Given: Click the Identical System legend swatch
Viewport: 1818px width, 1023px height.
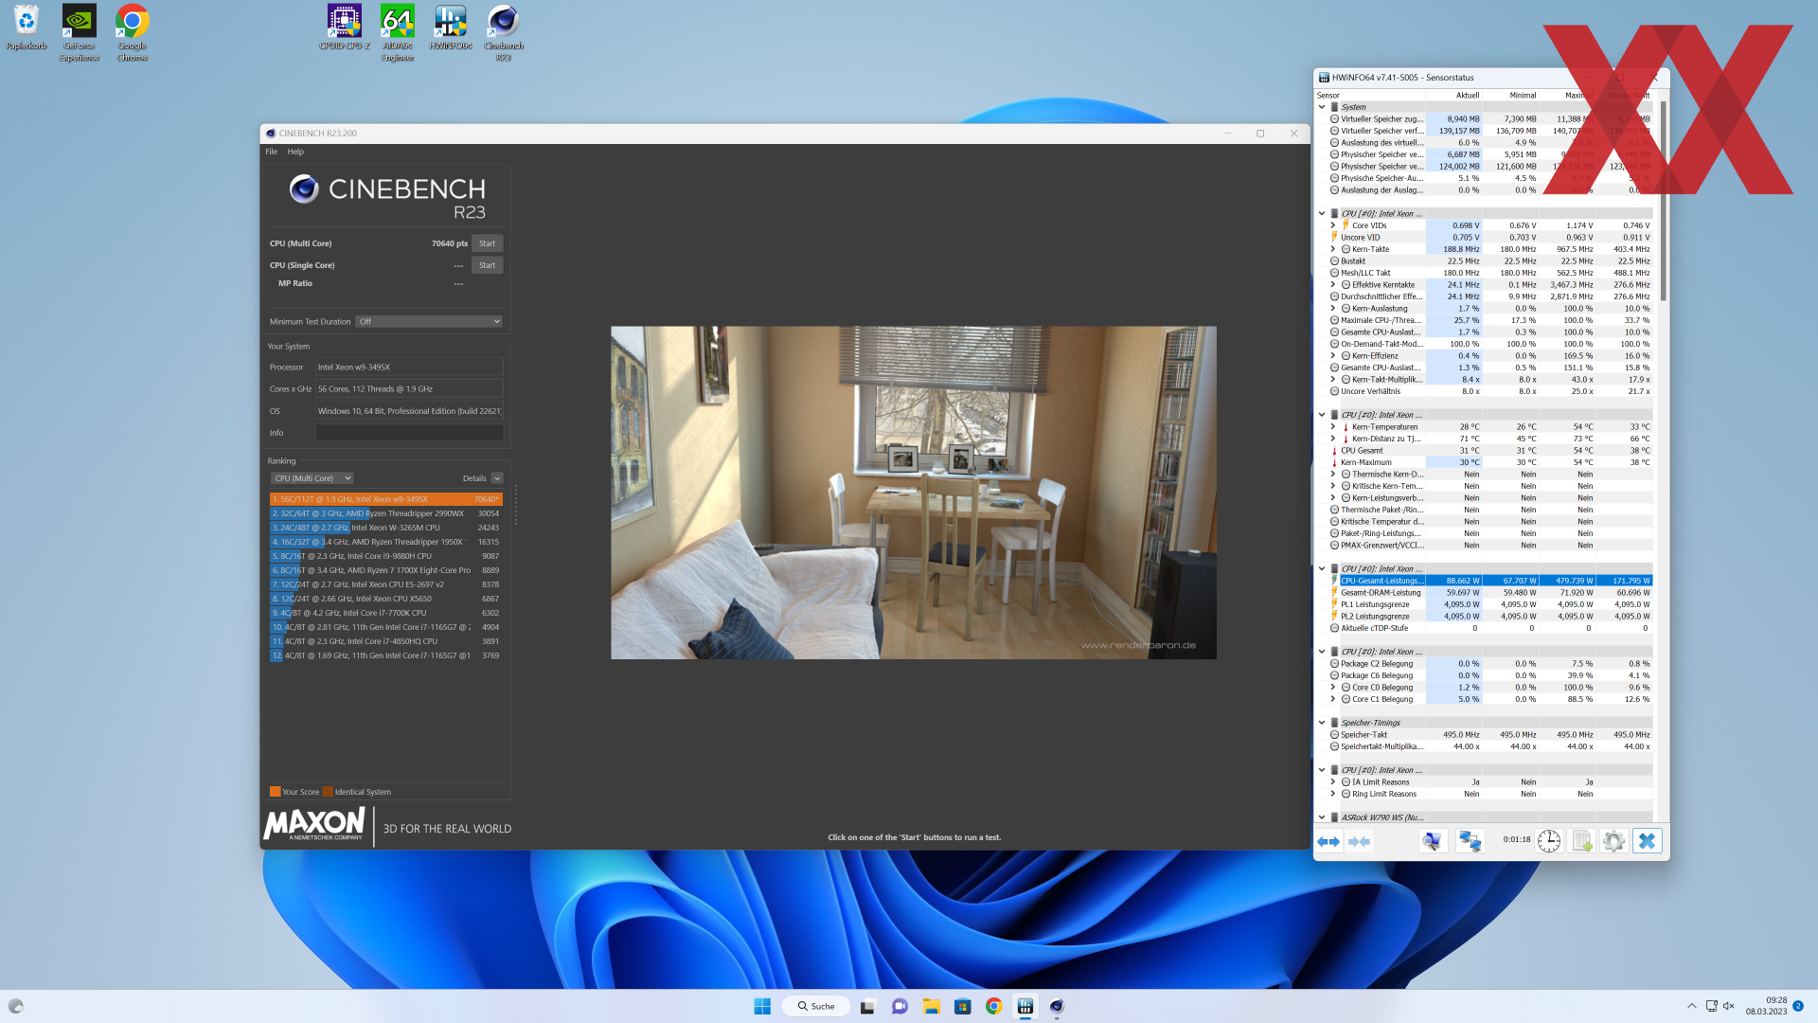Looking at the screenshot, I should click(328, 792).
